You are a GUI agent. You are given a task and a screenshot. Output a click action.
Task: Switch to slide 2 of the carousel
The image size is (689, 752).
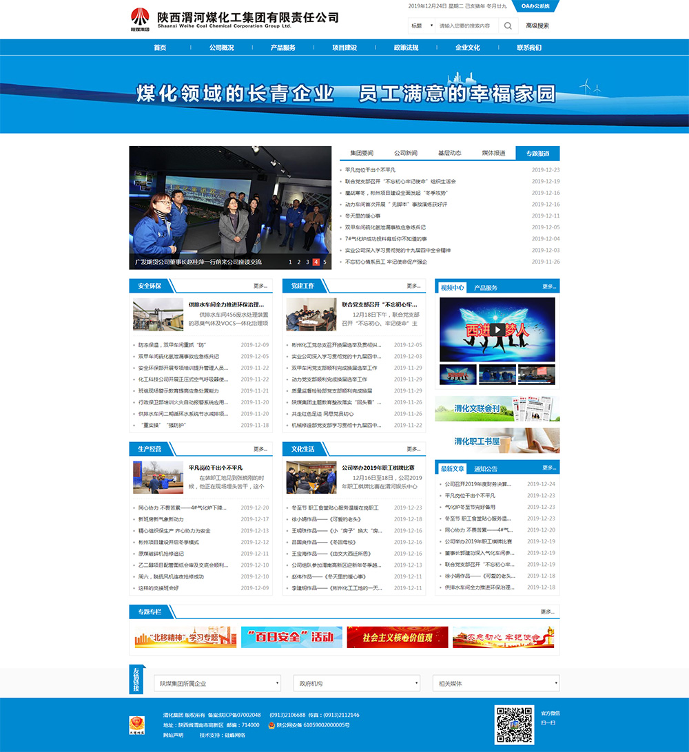pyautogui.click(x=299, y=262)
